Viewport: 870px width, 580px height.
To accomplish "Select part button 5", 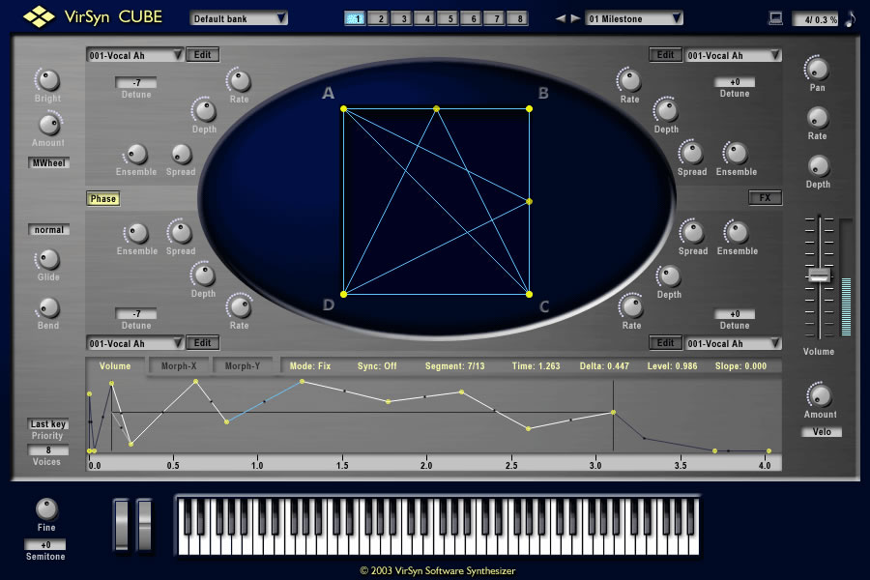I will (448, 18).
